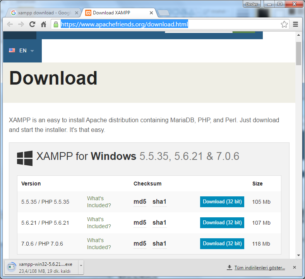Click the Checksum column header
Image resolution: width=305 pixels, height=279 pixels.
point(147,184)
